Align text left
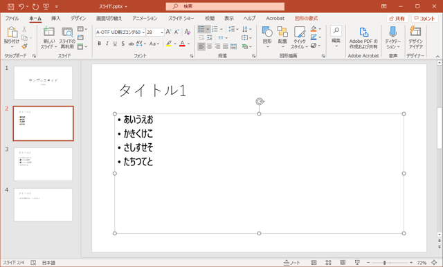 pos(201,46)
